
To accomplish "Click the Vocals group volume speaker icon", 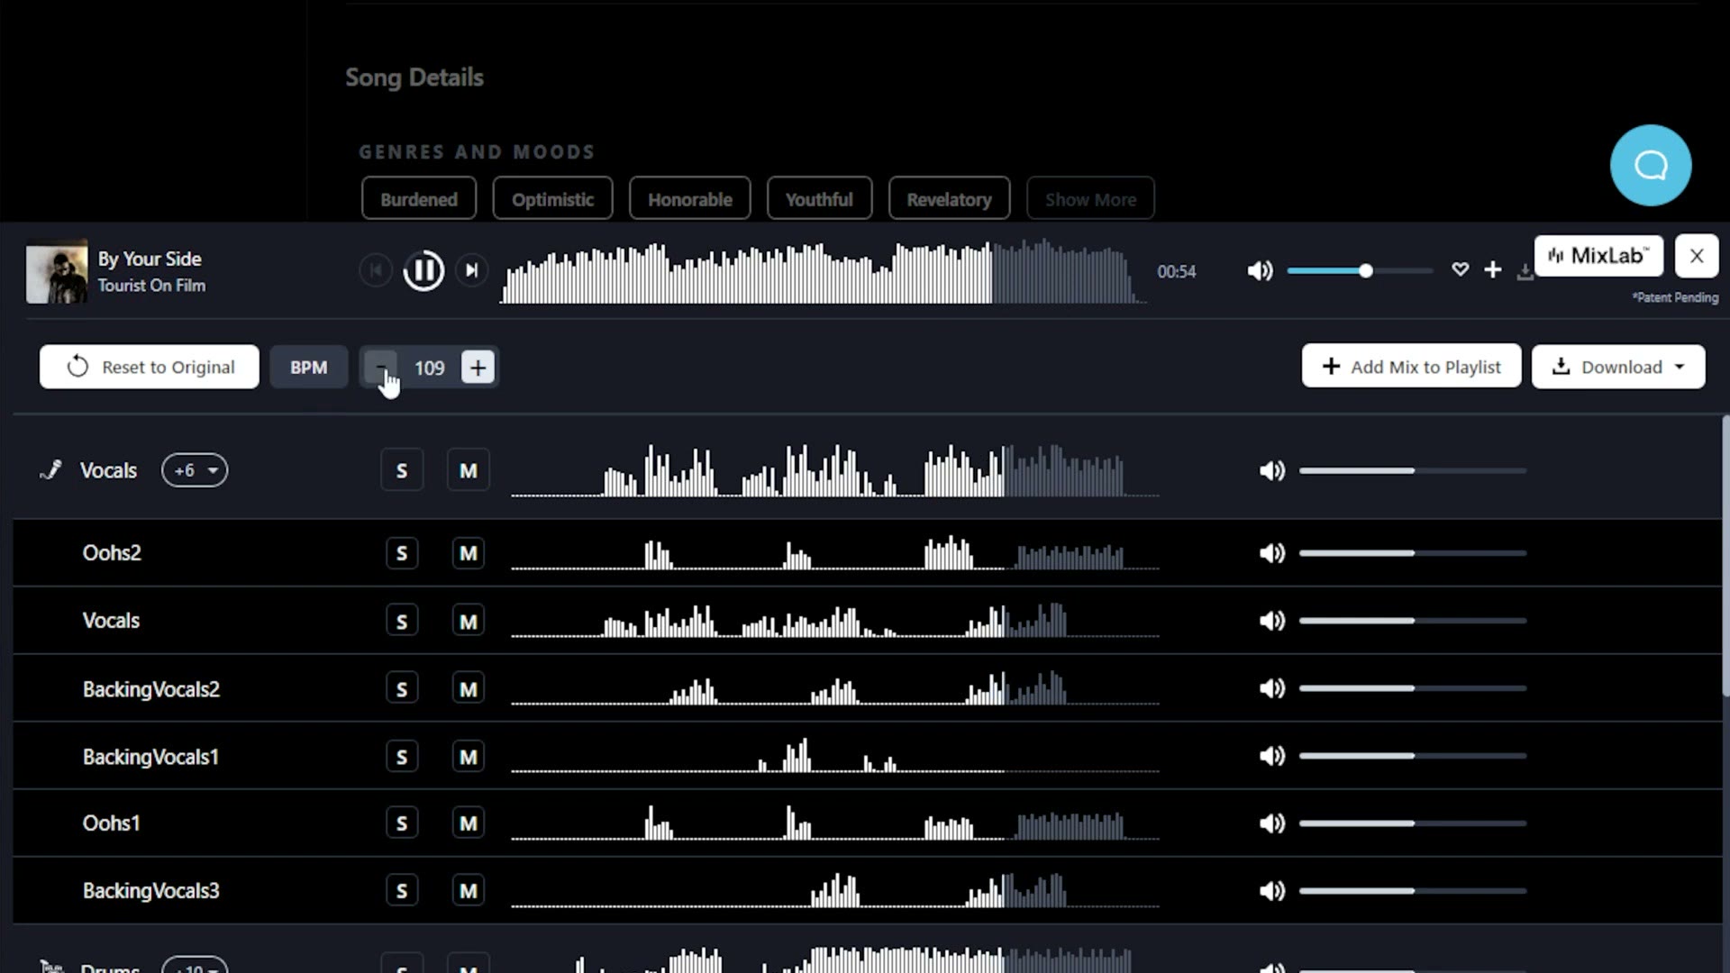I will tap(1271, 470).
